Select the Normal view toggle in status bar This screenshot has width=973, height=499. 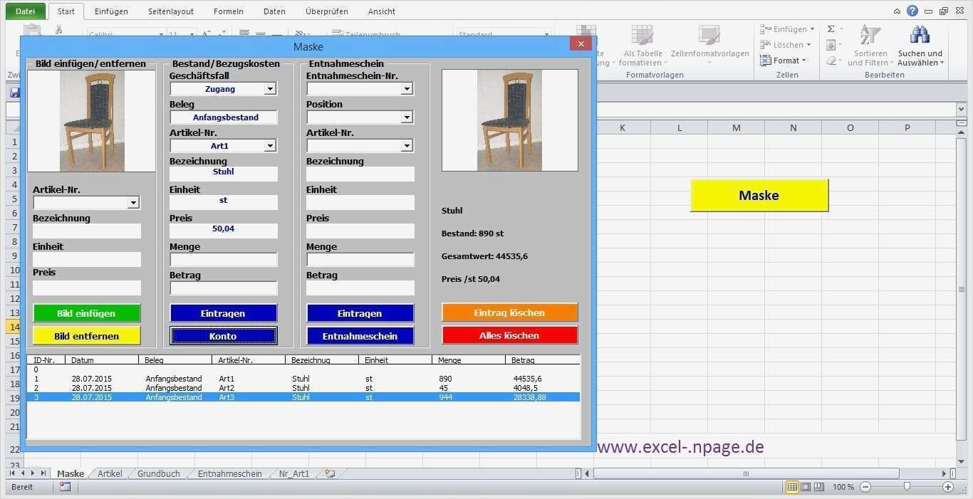click(793, 487)
